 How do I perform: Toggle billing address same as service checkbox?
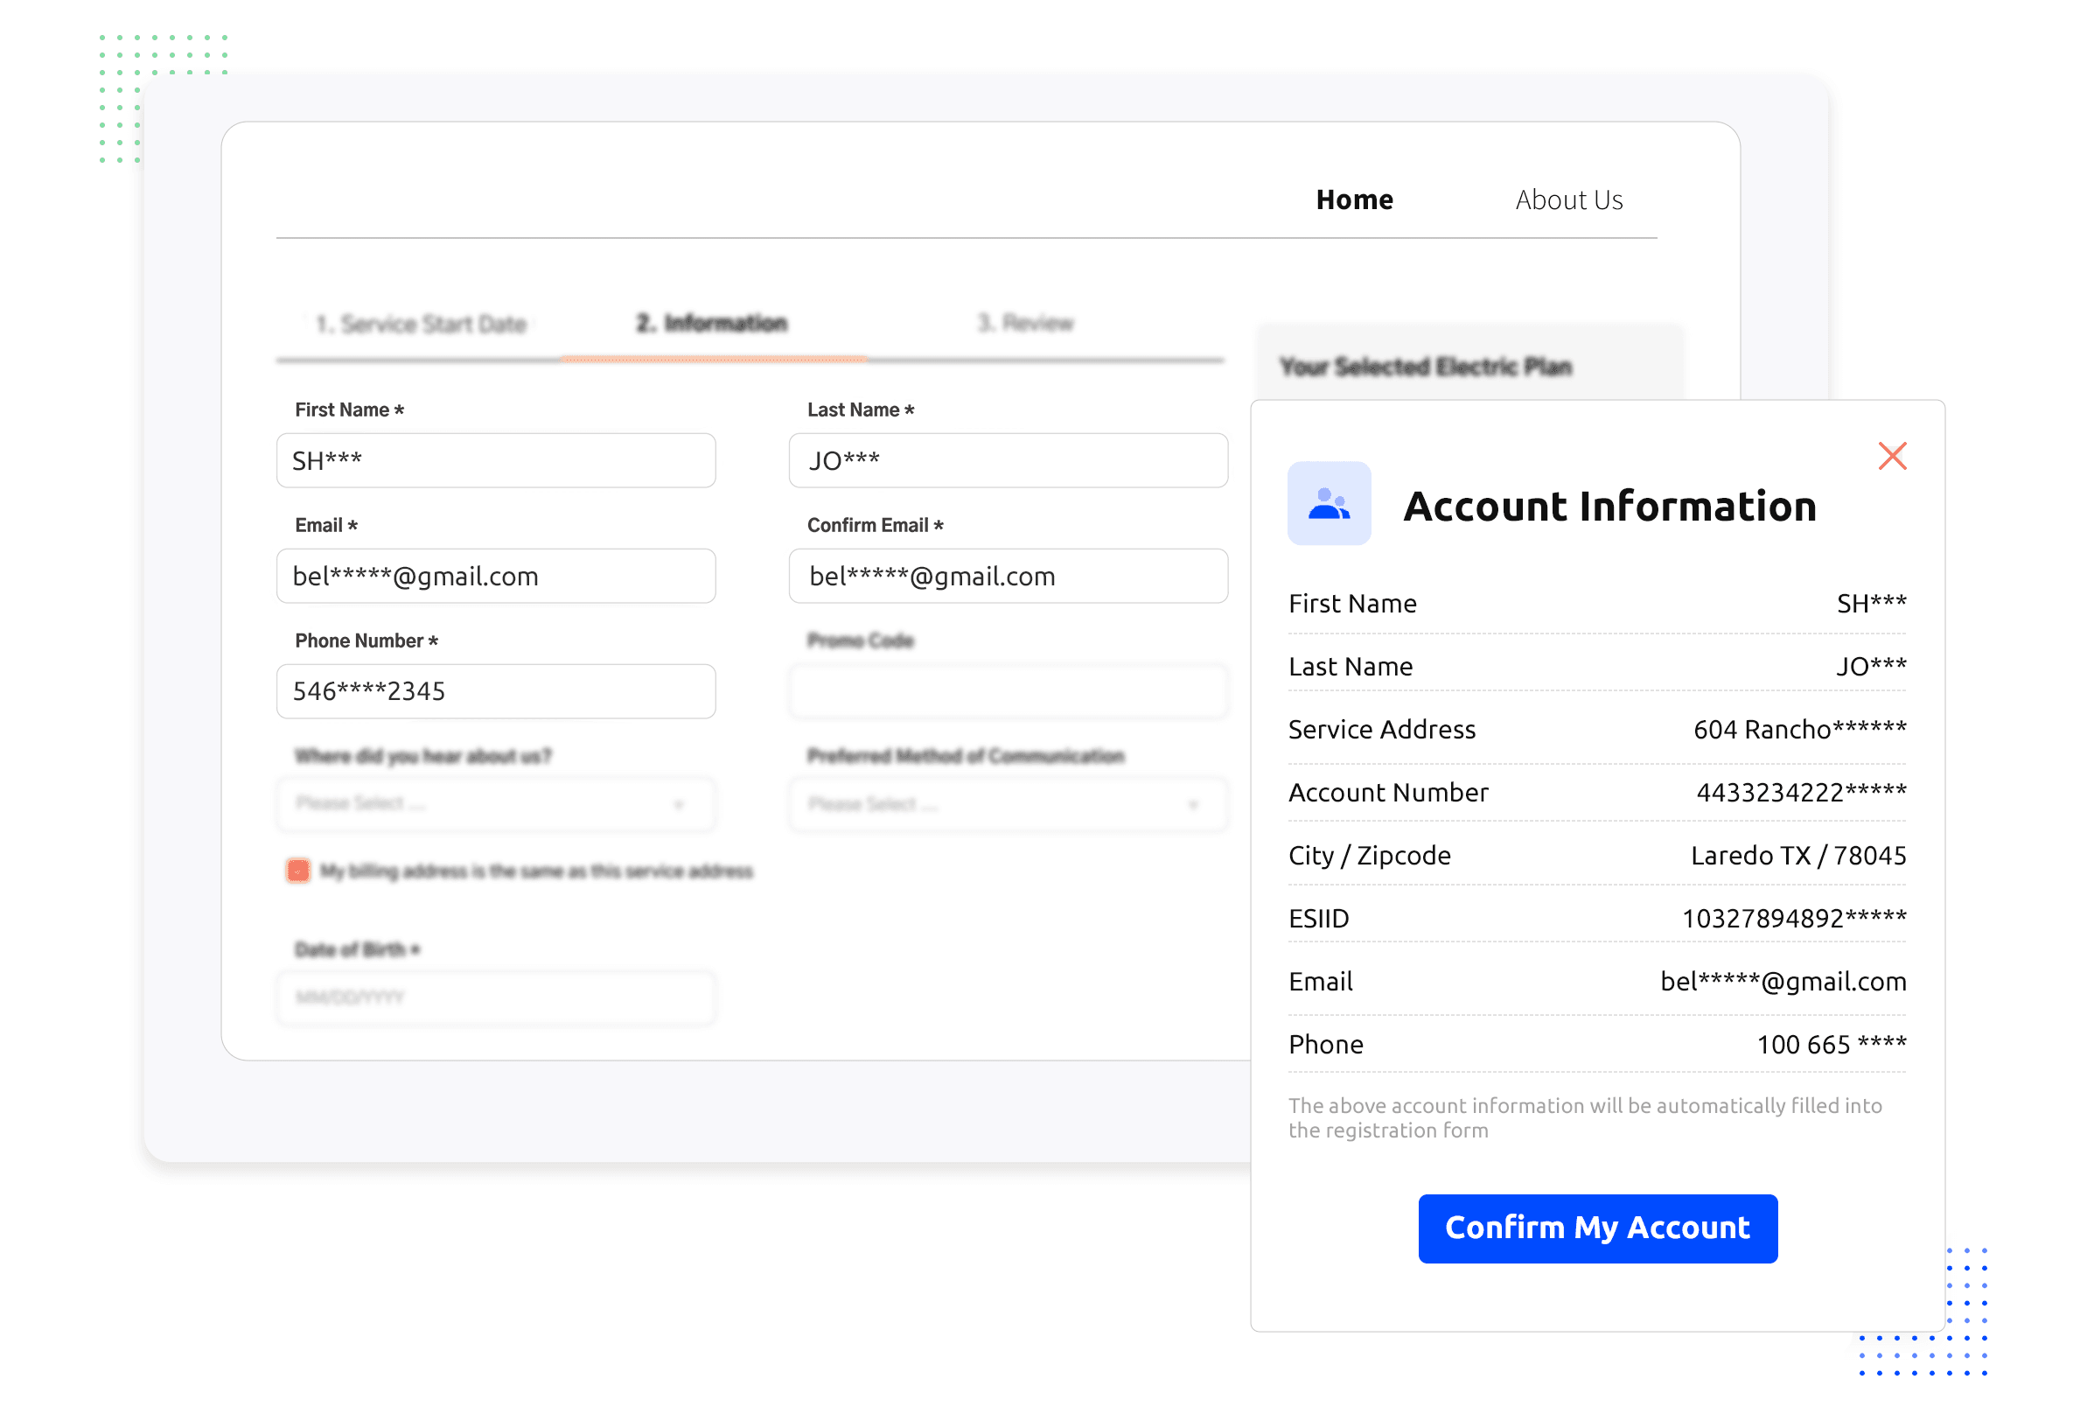[298, 870]
